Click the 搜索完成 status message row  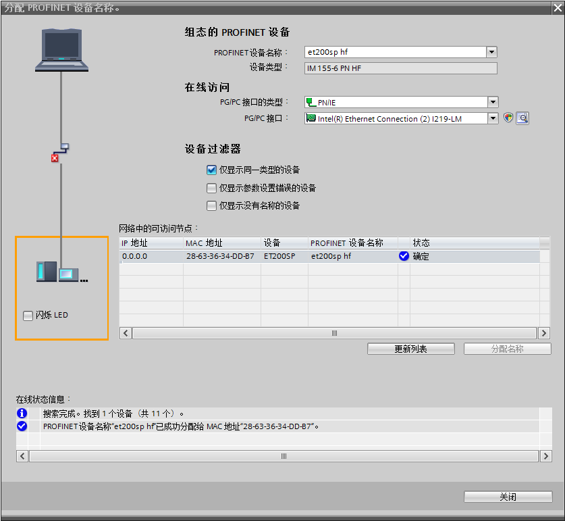pyautogui.click(x=284, y=414)
